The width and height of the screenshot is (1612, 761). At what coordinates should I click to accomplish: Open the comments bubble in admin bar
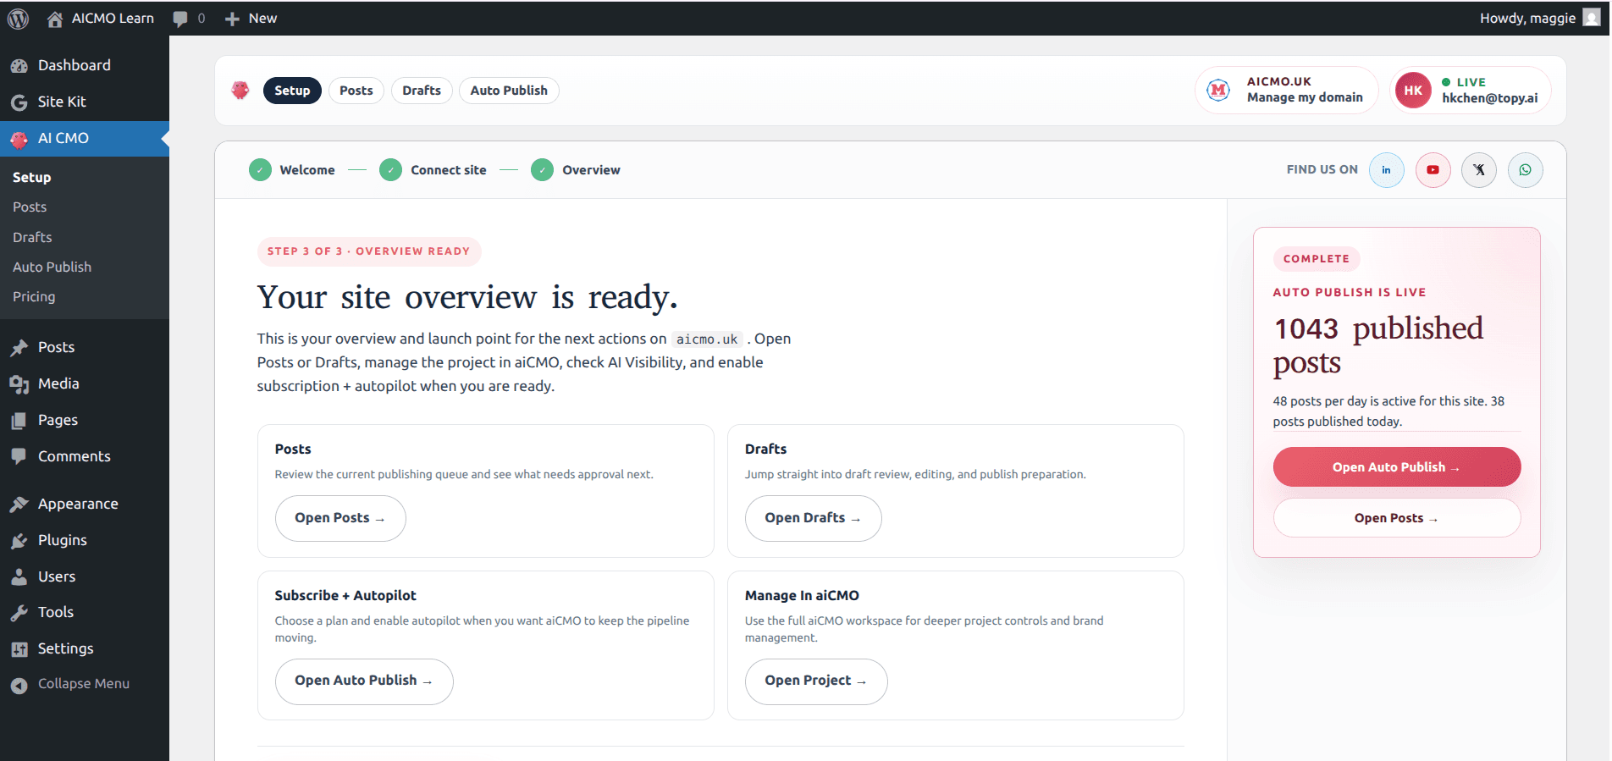pos(189,18)
